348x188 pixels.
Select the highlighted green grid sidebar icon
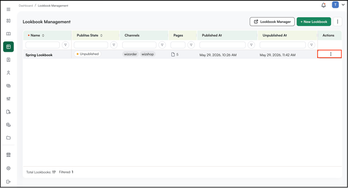pyautogui.click(x=8, y=47)
